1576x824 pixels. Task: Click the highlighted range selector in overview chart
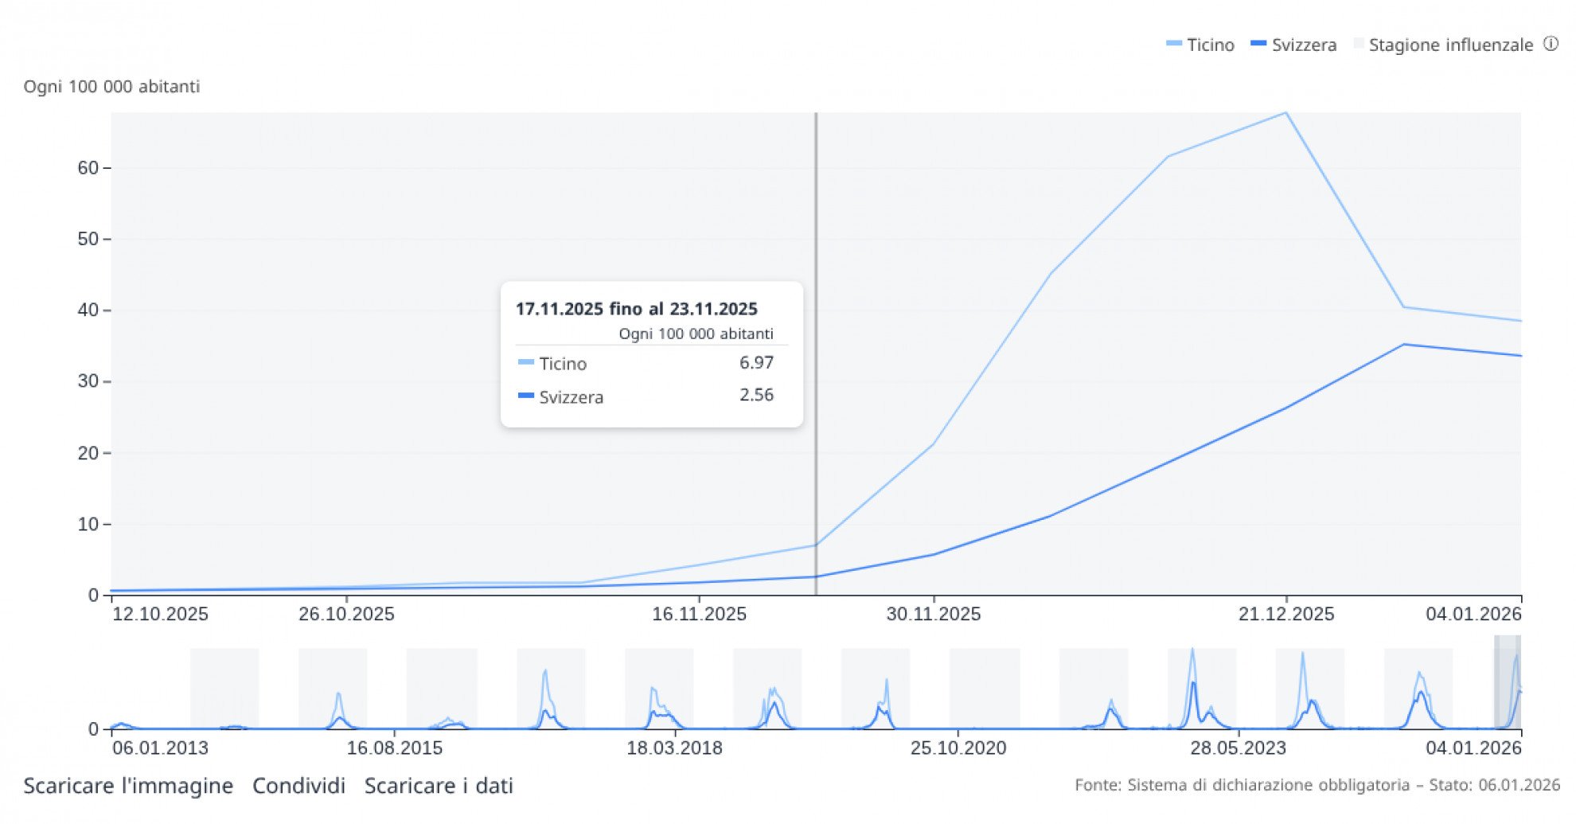tap(1508, 681)
